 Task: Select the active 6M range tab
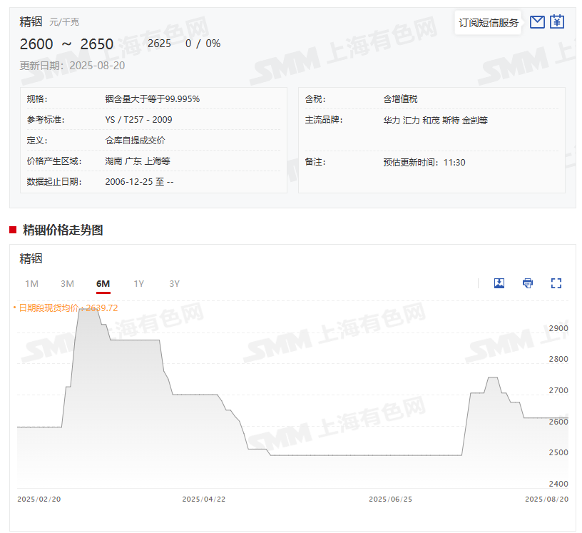(103, 284)
